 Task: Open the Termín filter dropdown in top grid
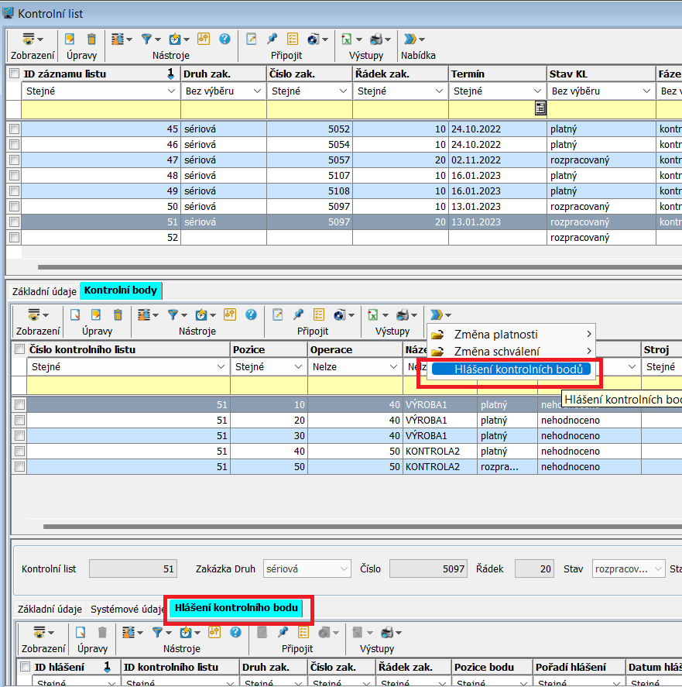coord(537,91)
